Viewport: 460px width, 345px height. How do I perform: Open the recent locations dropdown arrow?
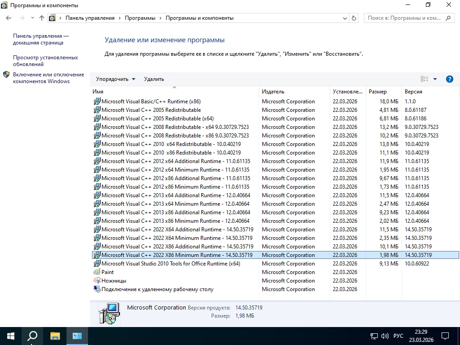[x=32, y=18]
